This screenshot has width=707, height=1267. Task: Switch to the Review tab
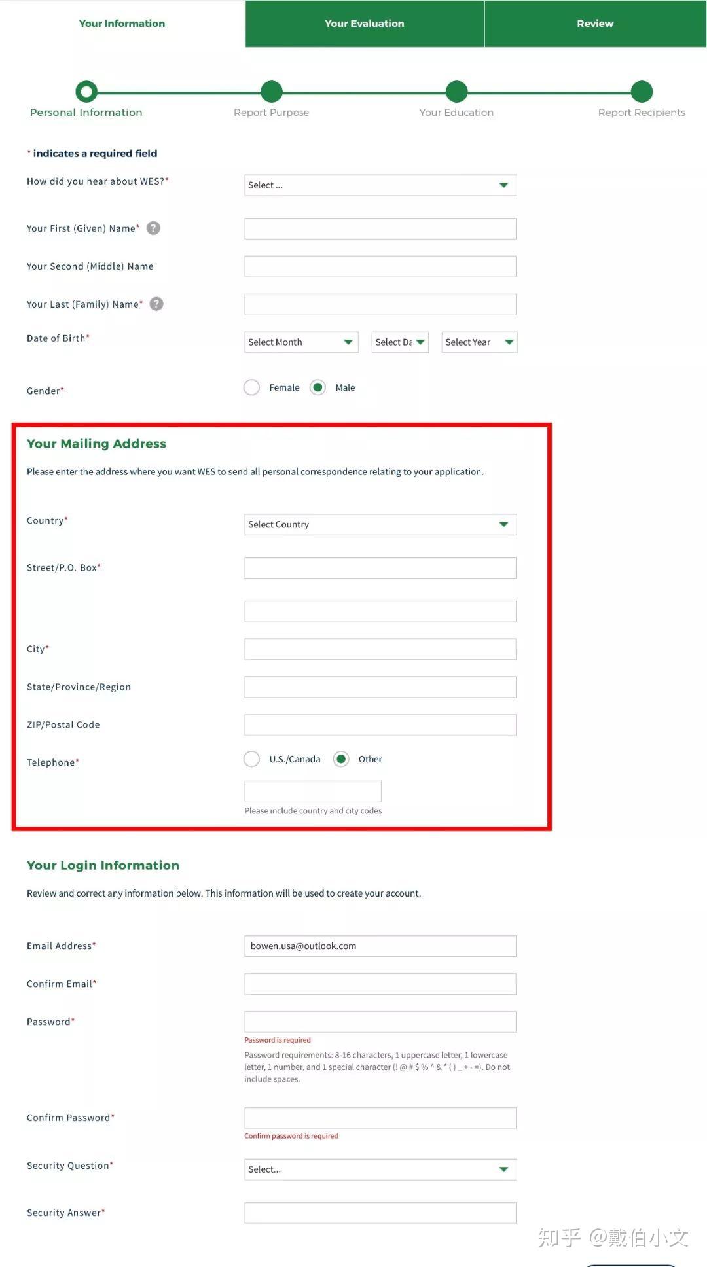pos(596,24)
